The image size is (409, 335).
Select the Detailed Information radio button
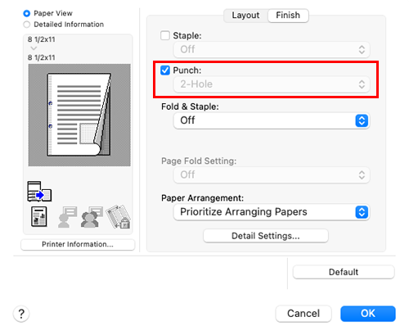click(26, 25)
